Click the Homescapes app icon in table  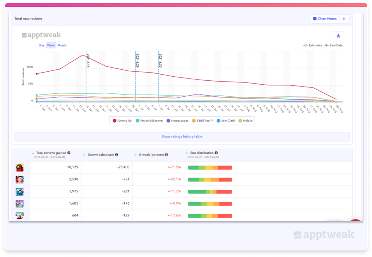click(20, 204)
